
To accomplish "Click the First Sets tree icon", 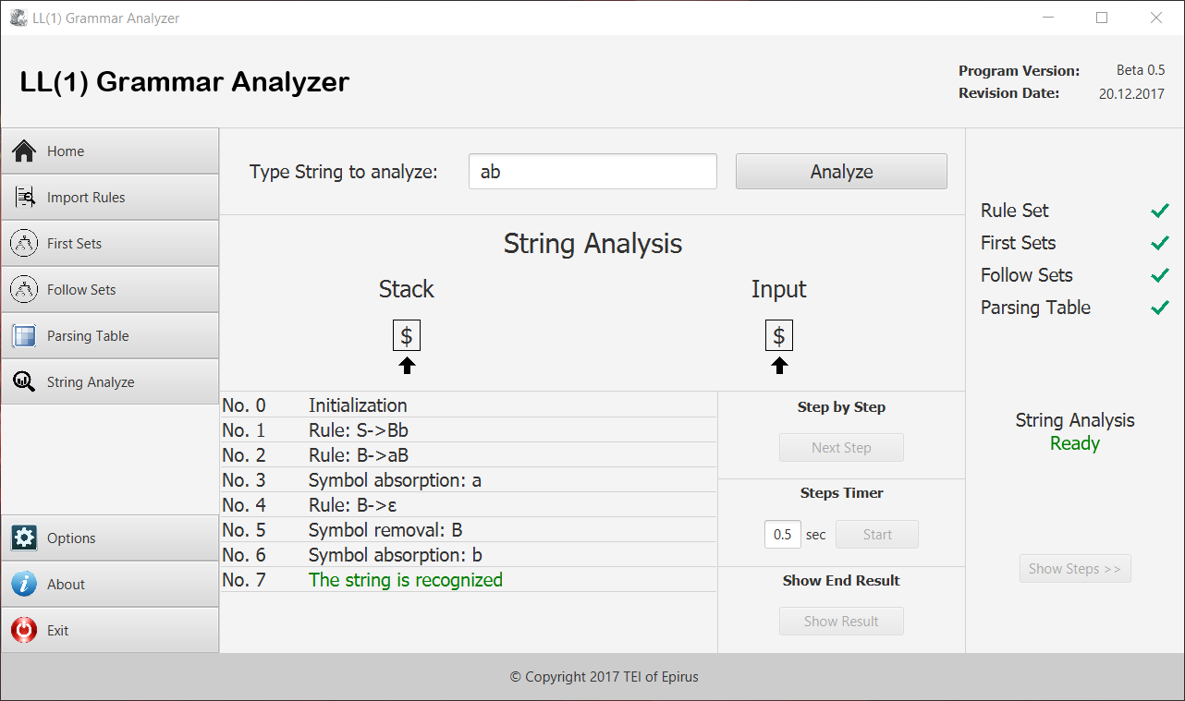I will pyautogui.click(x=24, y=243).
